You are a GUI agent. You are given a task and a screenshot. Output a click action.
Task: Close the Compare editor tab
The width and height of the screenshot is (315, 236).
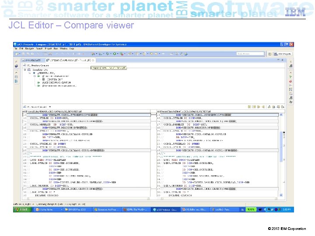pos(93,60)
